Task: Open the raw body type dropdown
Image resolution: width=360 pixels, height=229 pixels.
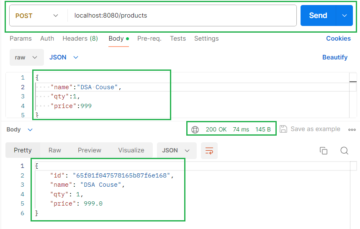Action: pos(26,57)
